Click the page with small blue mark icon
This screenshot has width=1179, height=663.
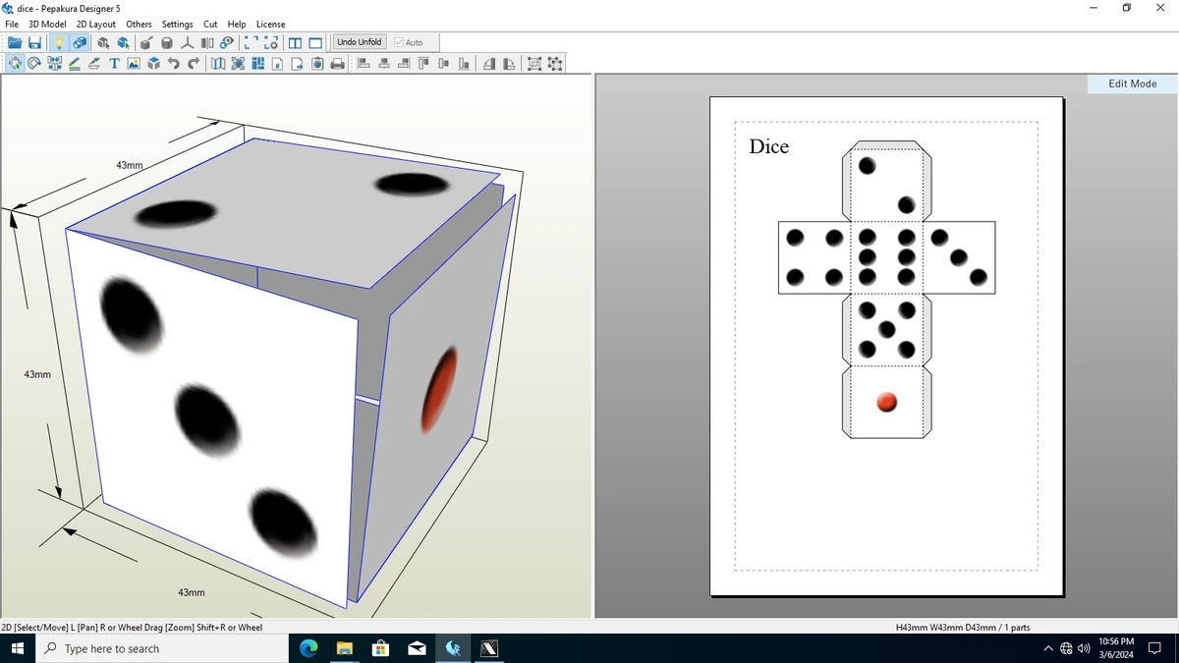(277, 64)
